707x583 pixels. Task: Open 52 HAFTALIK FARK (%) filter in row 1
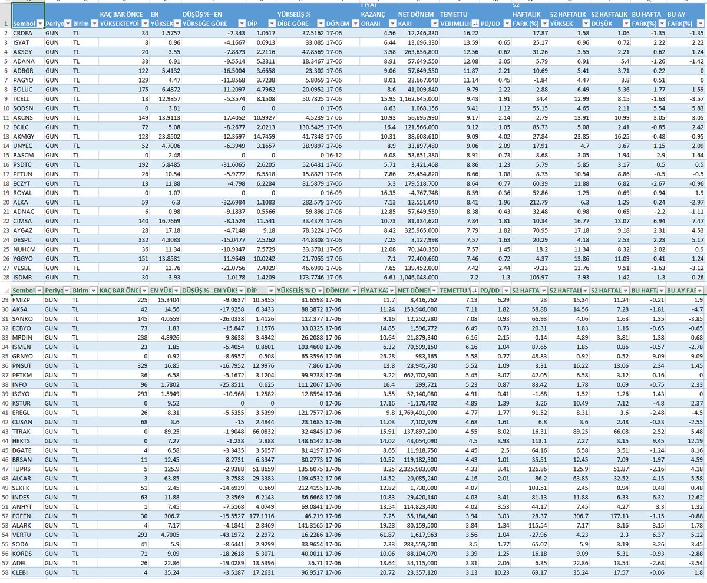pyautogui.click(x=543, y=24)
